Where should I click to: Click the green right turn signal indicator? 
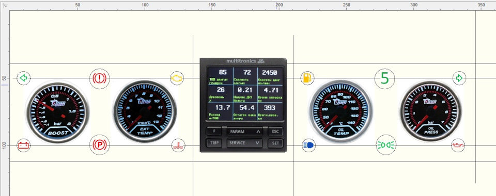coord(459,78)
